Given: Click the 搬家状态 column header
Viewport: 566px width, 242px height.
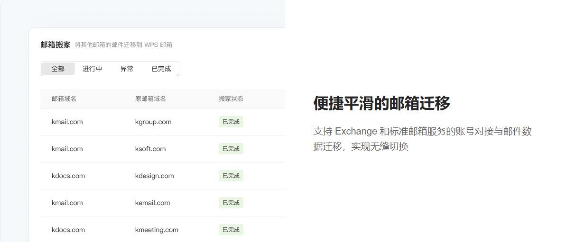Looking at the screenshot, I should coord(231,99).
